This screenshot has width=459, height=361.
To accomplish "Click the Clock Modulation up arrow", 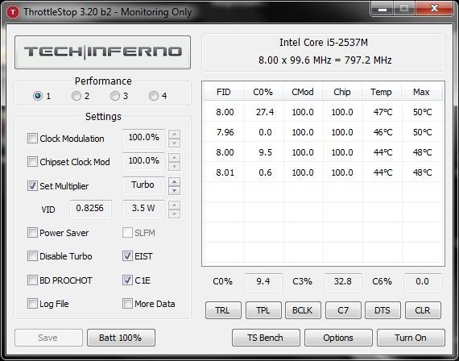I will click(x=174, y=135).
